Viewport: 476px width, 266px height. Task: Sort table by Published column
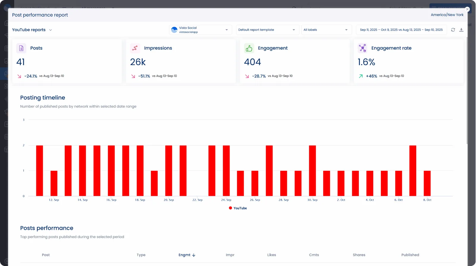pos(410,255)
